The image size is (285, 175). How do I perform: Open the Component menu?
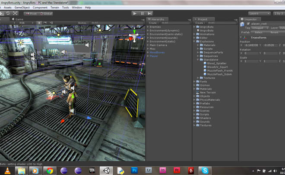[40, 7]
